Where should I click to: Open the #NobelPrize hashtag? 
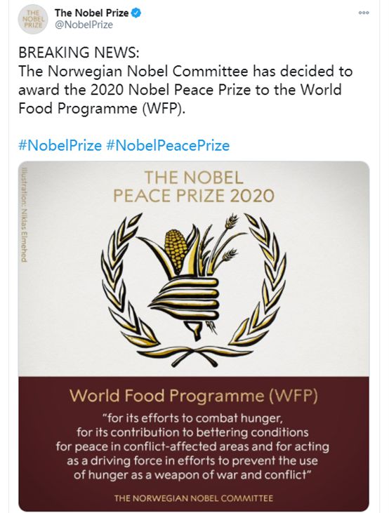tap(60, 145)
